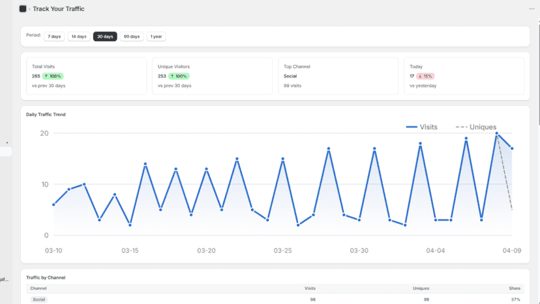Click the 37% share value for Social
540x304 pixels.
[x=516, y=299]
